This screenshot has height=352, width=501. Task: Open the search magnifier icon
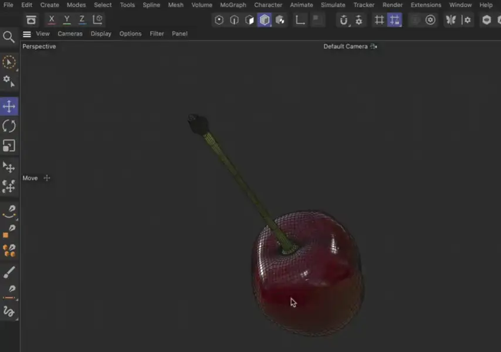(x=9, y=37)
